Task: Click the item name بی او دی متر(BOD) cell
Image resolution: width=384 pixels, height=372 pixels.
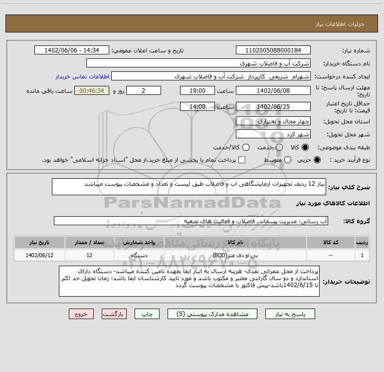Action: [235, 255]
